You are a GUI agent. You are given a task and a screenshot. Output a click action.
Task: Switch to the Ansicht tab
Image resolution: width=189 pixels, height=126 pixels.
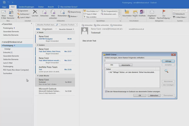tap(51, 7)
